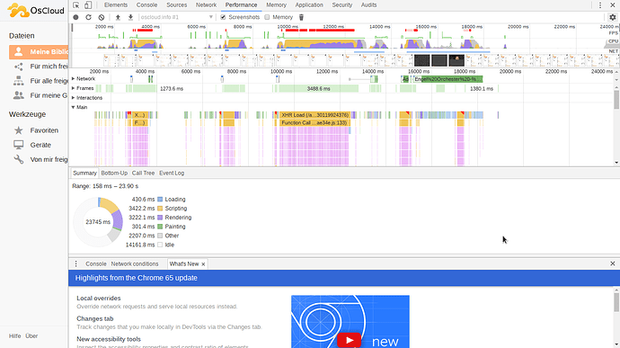620x348 pixels.
Task: Collapse the Main track
Action: click(73, 107)
